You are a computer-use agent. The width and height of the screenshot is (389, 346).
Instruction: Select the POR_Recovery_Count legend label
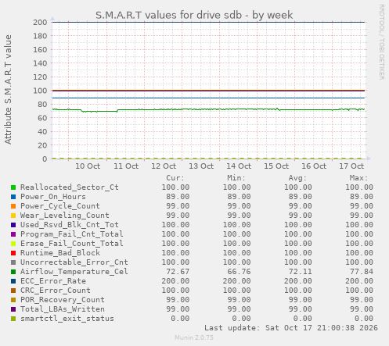(x=63, y=300)
